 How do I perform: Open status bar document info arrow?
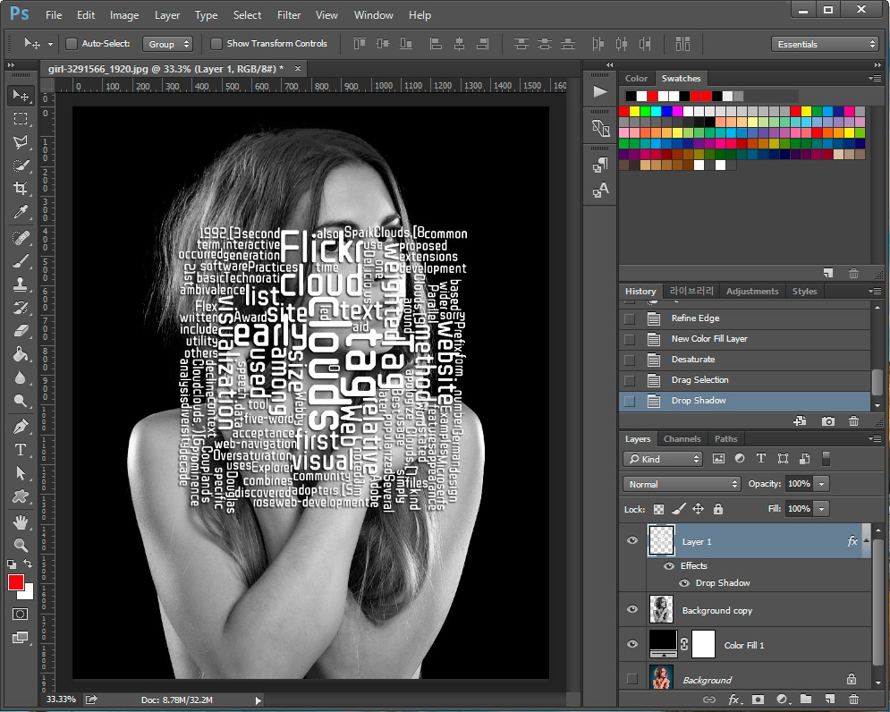[x=259, y=700]
